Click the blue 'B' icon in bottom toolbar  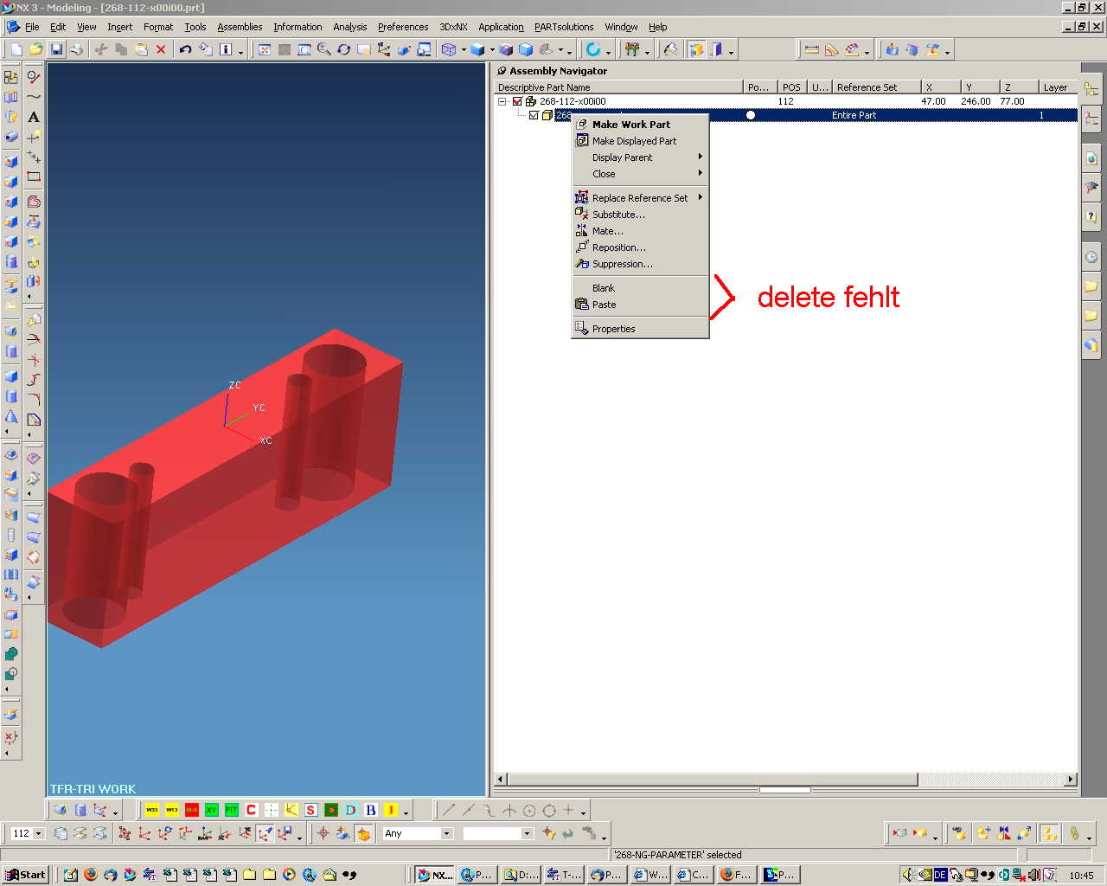pyautogui.click(x=371, y=810)
